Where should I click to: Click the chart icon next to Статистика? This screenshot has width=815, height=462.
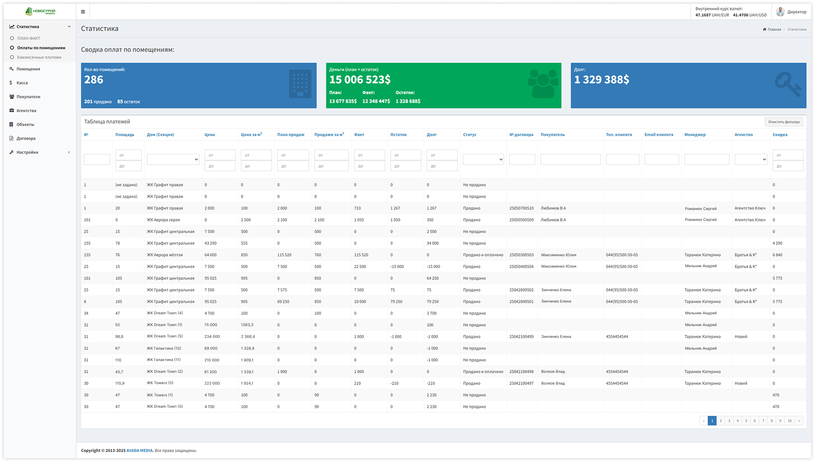(11, 26)
